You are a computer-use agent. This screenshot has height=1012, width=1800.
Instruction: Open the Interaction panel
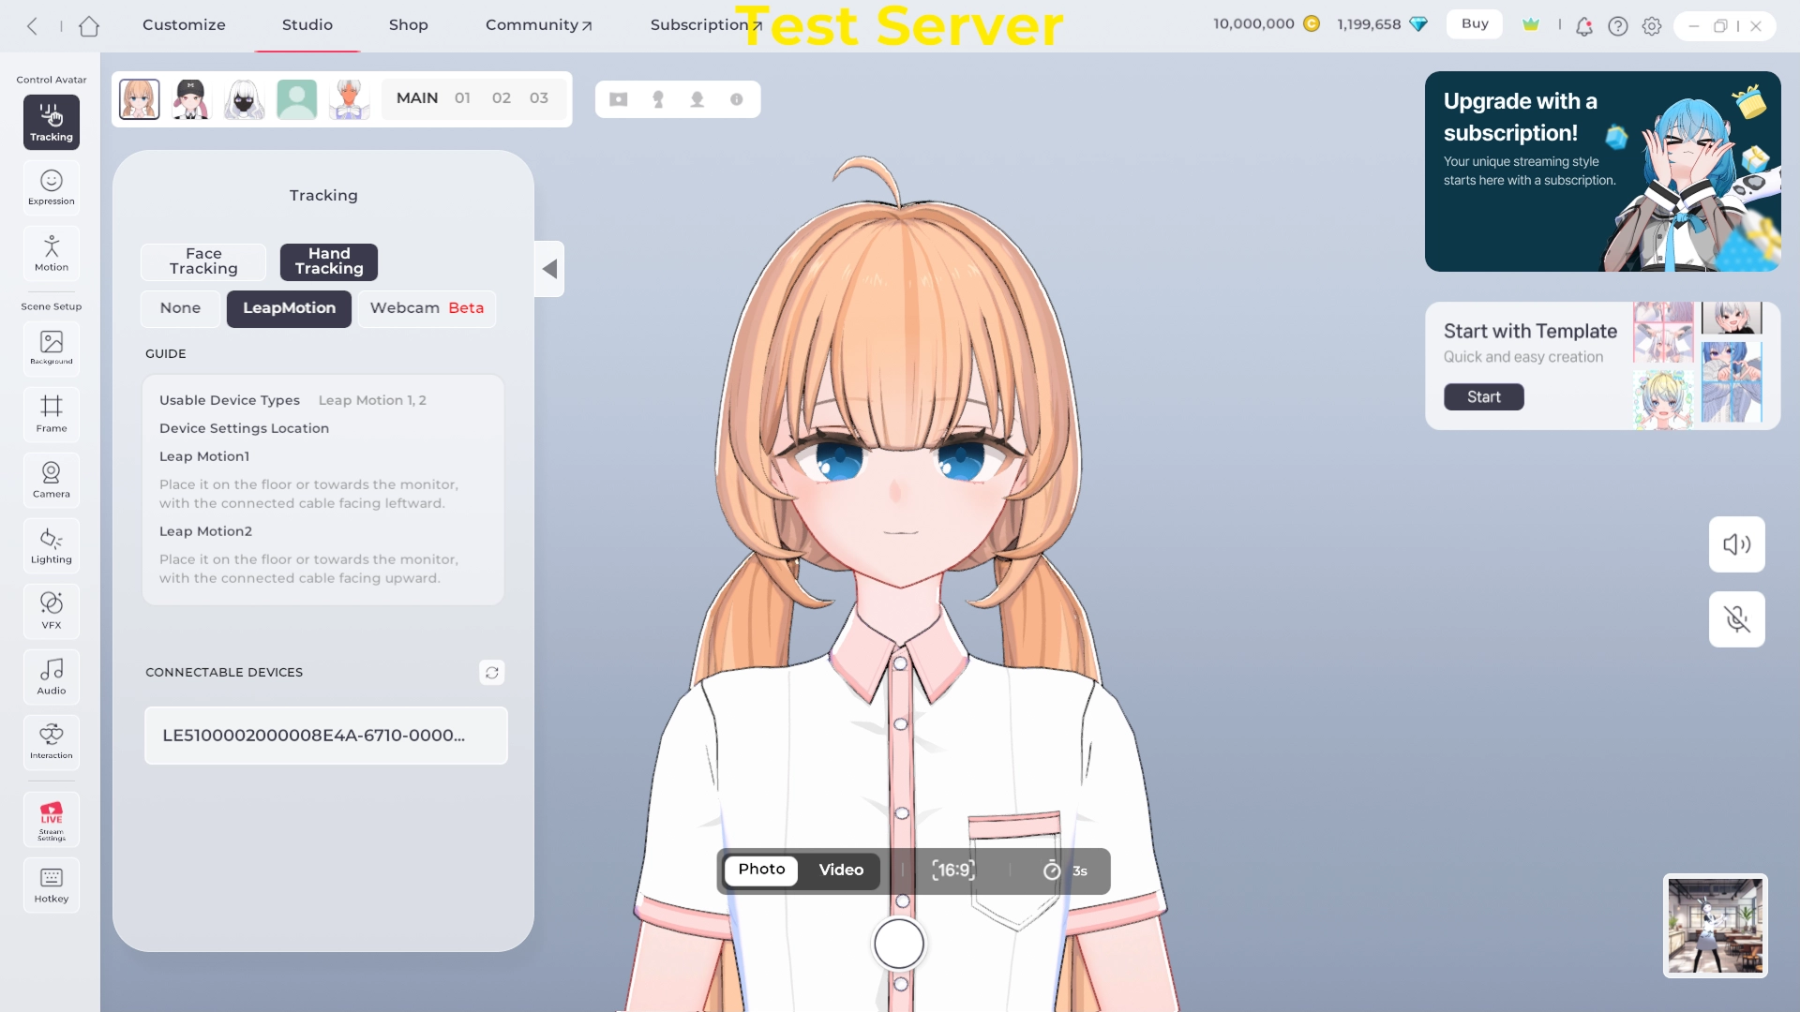click(x=52, y=741)
